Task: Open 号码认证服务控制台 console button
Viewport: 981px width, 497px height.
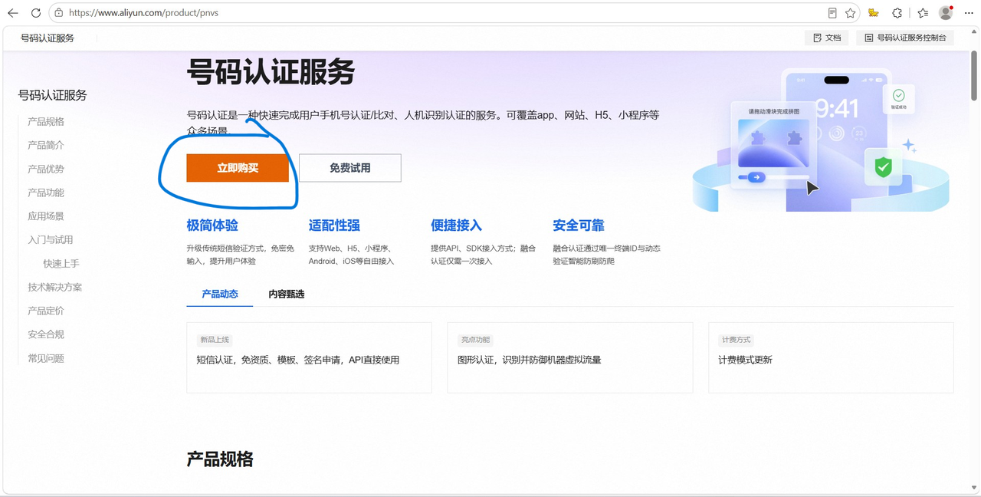Action: (x=905, y=38)
